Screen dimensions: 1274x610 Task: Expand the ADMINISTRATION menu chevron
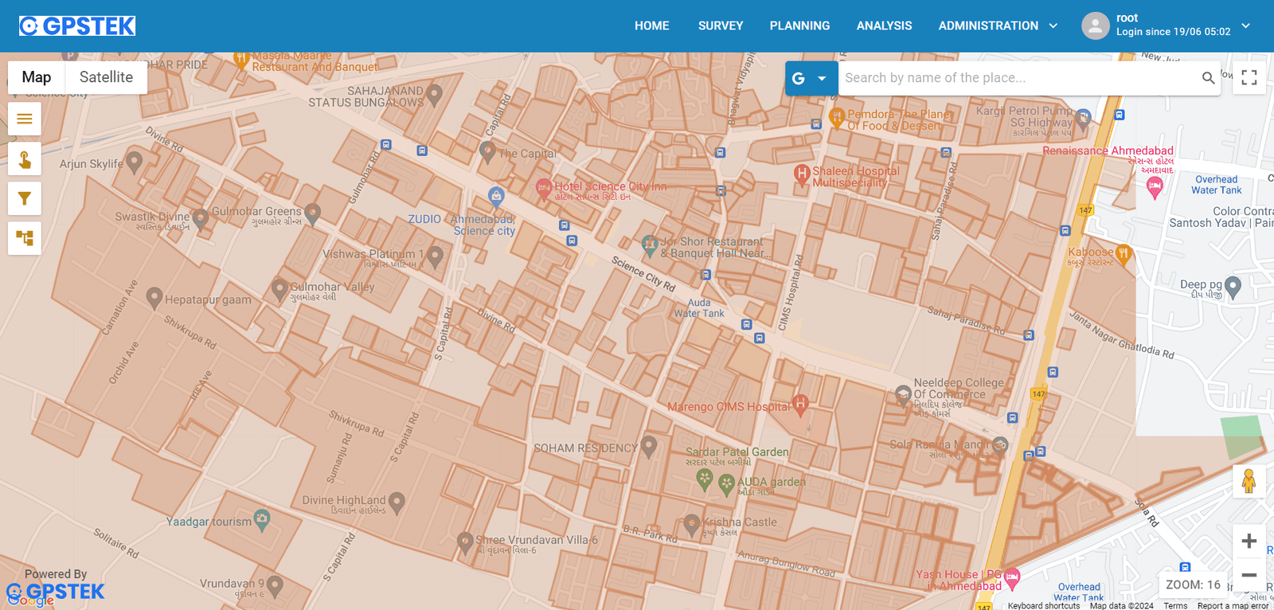pos(1053,25)
